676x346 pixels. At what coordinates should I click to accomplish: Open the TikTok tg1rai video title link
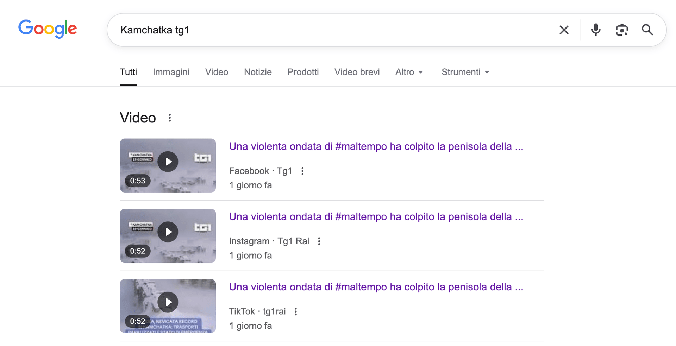point(376,287)
